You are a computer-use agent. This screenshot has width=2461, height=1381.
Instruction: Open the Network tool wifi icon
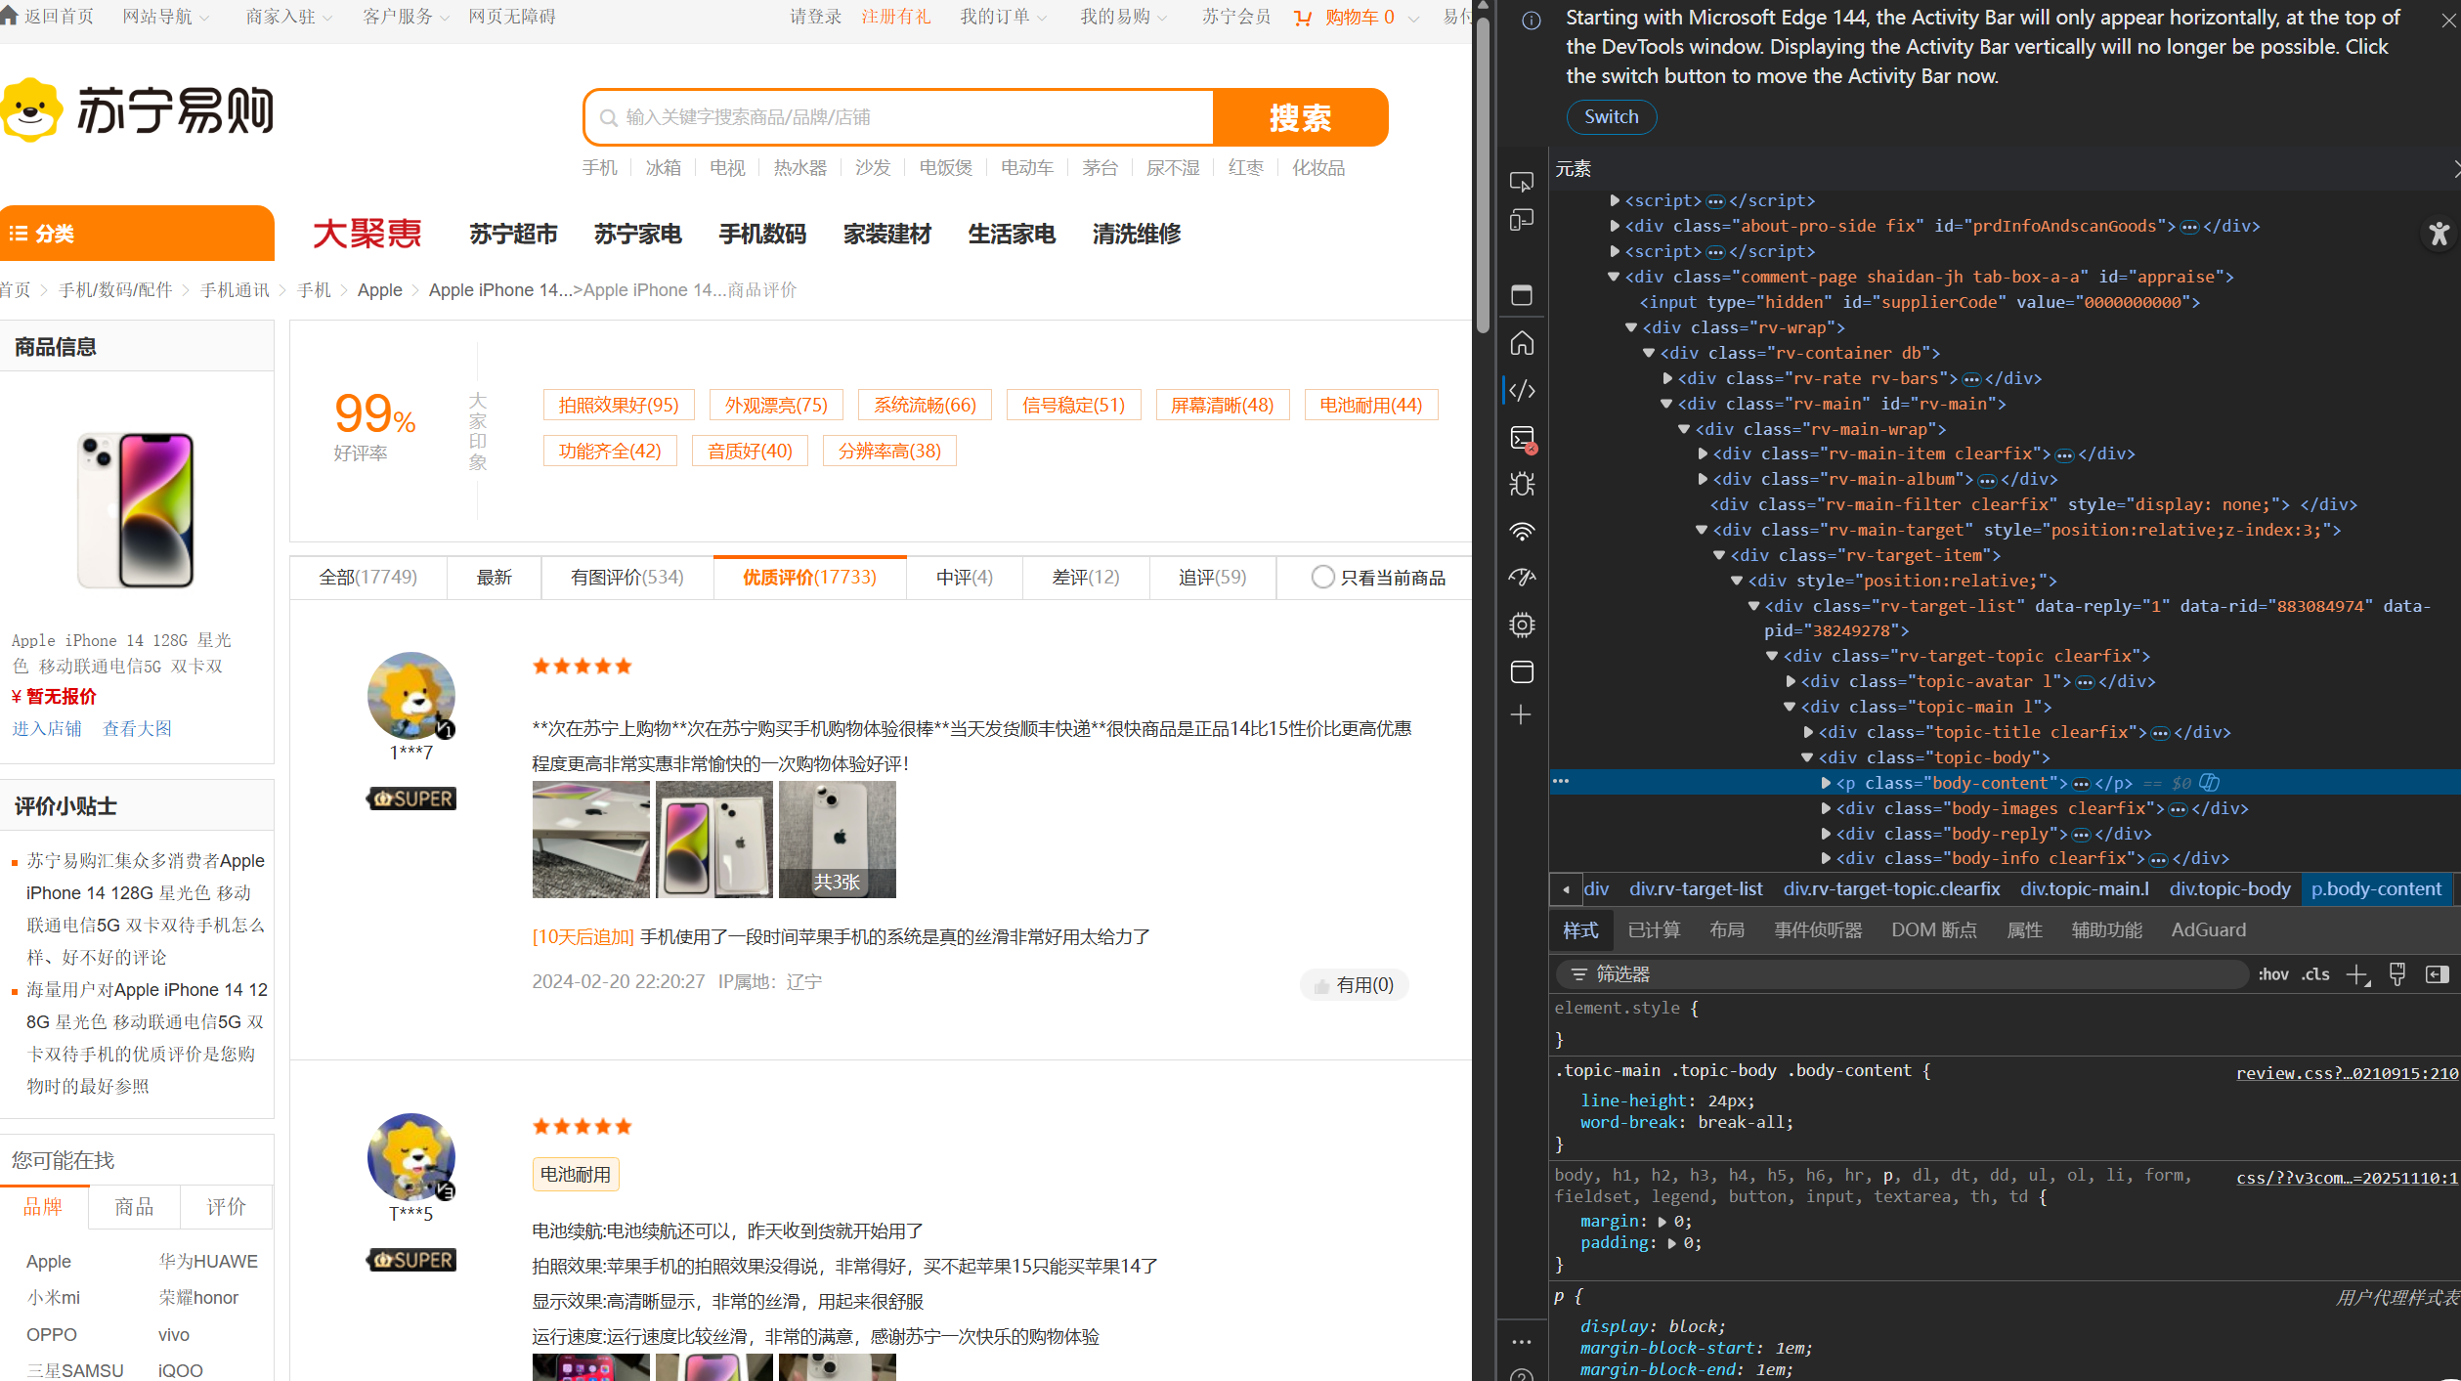[x=1522, y=532]
